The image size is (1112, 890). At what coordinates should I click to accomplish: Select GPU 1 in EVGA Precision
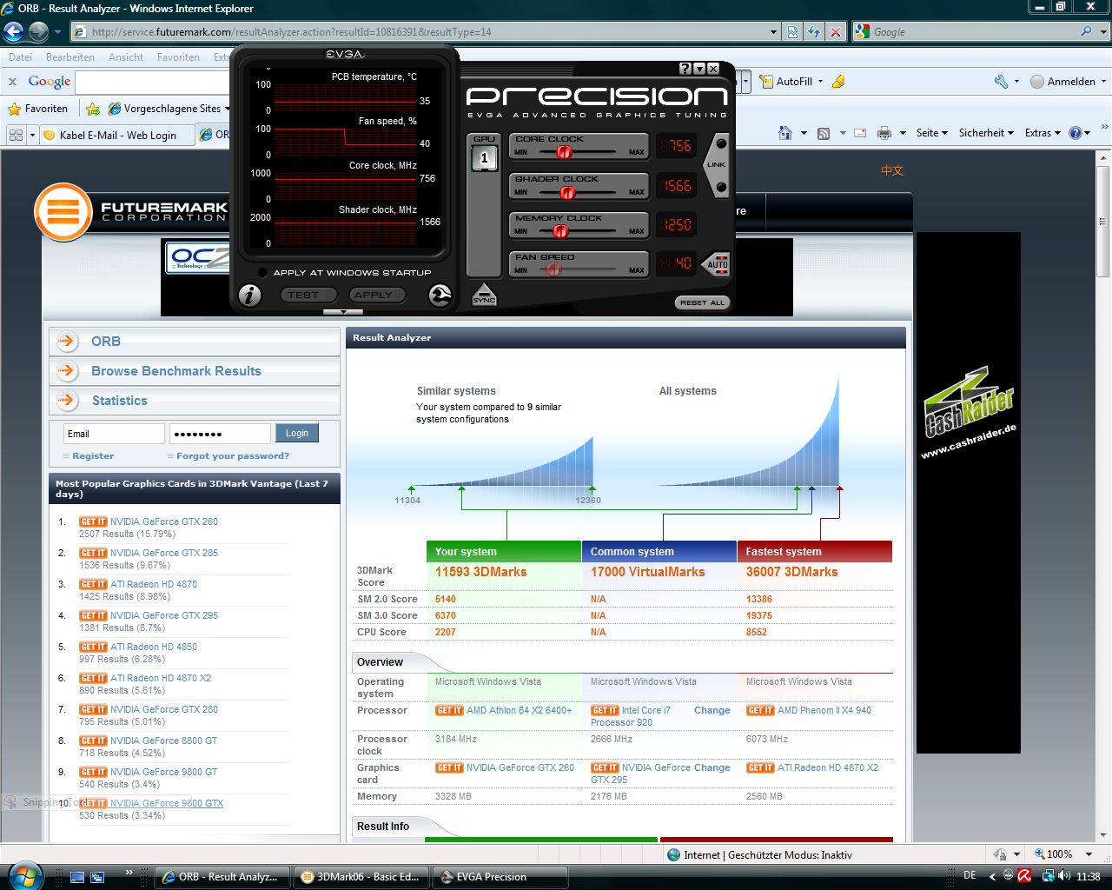click(x=484, y=158)
